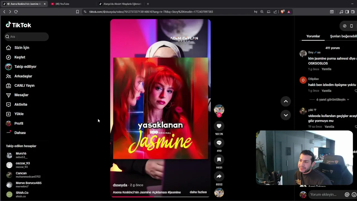Viewport: 357px width, 201px height.
Task: Open CANLI Yayın section
Action: [20, 86]
